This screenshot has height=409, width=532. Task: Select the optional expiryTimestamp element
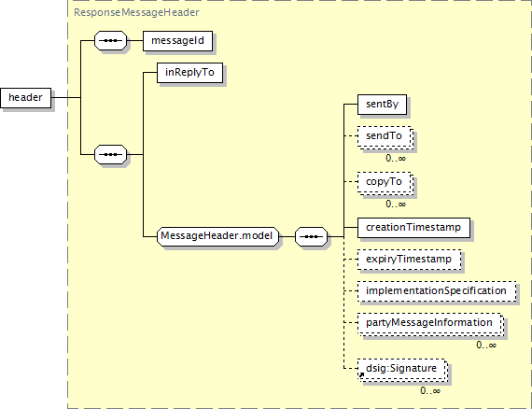(x=409, y=260)
